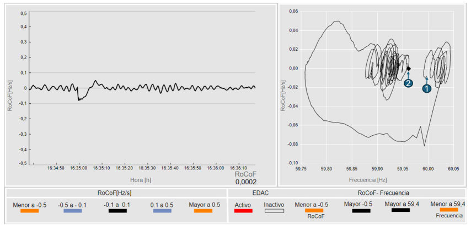Click the black diamond current-point marker

tap(409, 69)
